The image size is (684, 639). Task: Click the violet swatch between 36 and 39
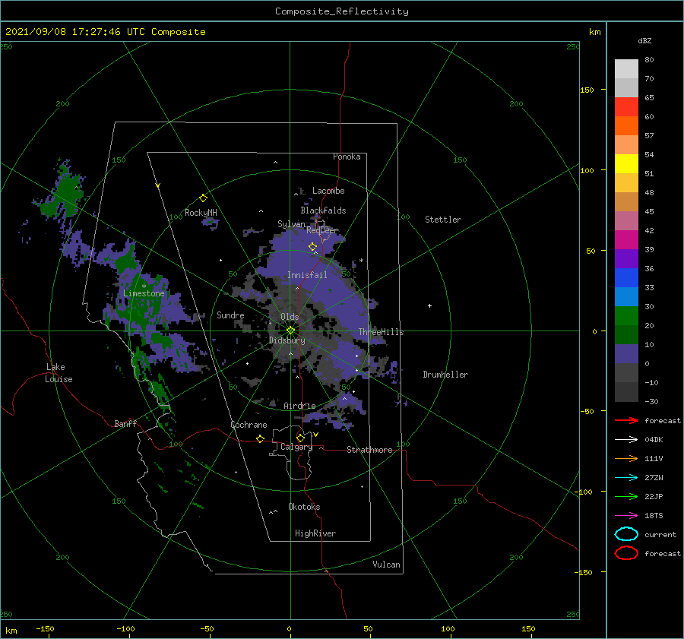(x=626, y=259)
